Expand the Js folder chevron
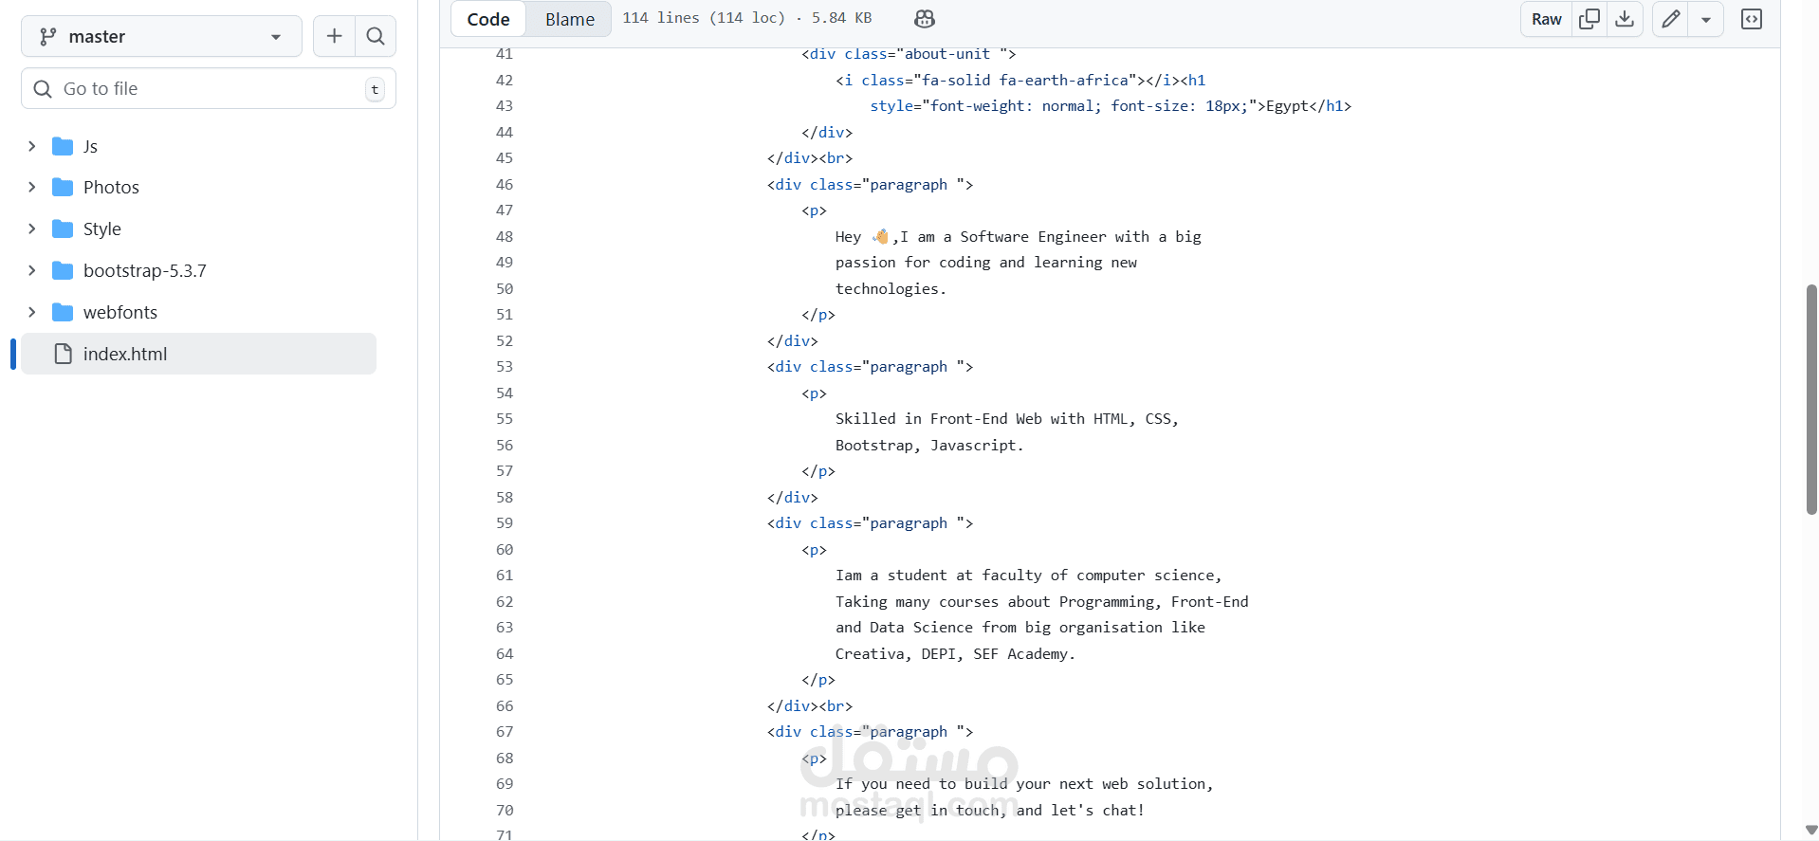Screen dimensions: 1819x841 click(x=32, y=146)
